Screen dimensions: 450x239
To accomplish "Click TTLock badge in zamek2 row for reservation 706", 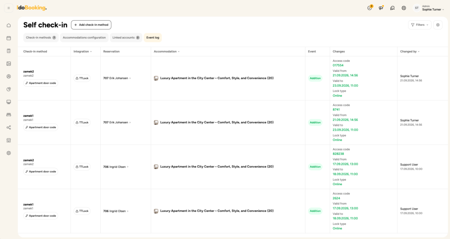I will coord(82,167).
